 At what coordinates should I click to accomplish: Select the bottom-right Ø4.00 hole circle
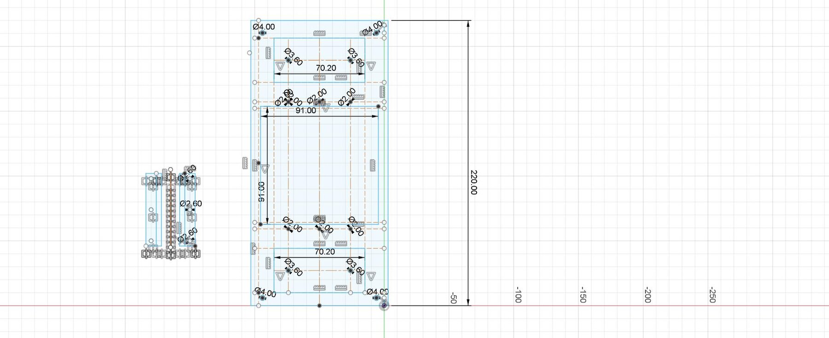click(x=376, y=298)
